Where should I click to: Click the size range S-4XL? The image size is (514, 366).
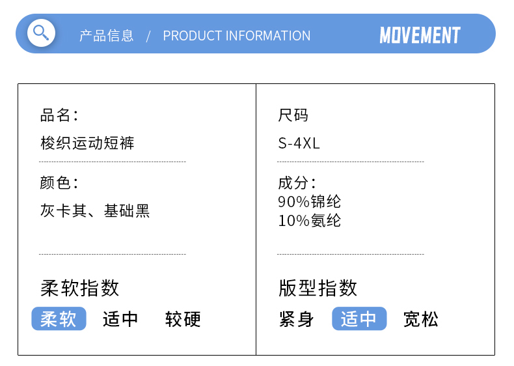click(299, 143)
